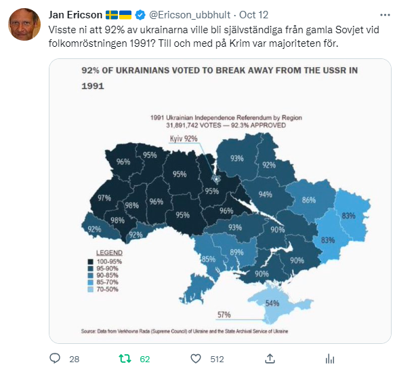This screenshot has height=369, width=395.
Task: Open the @Ericson_ubbhult handle link
Action: tap(190, 15)
